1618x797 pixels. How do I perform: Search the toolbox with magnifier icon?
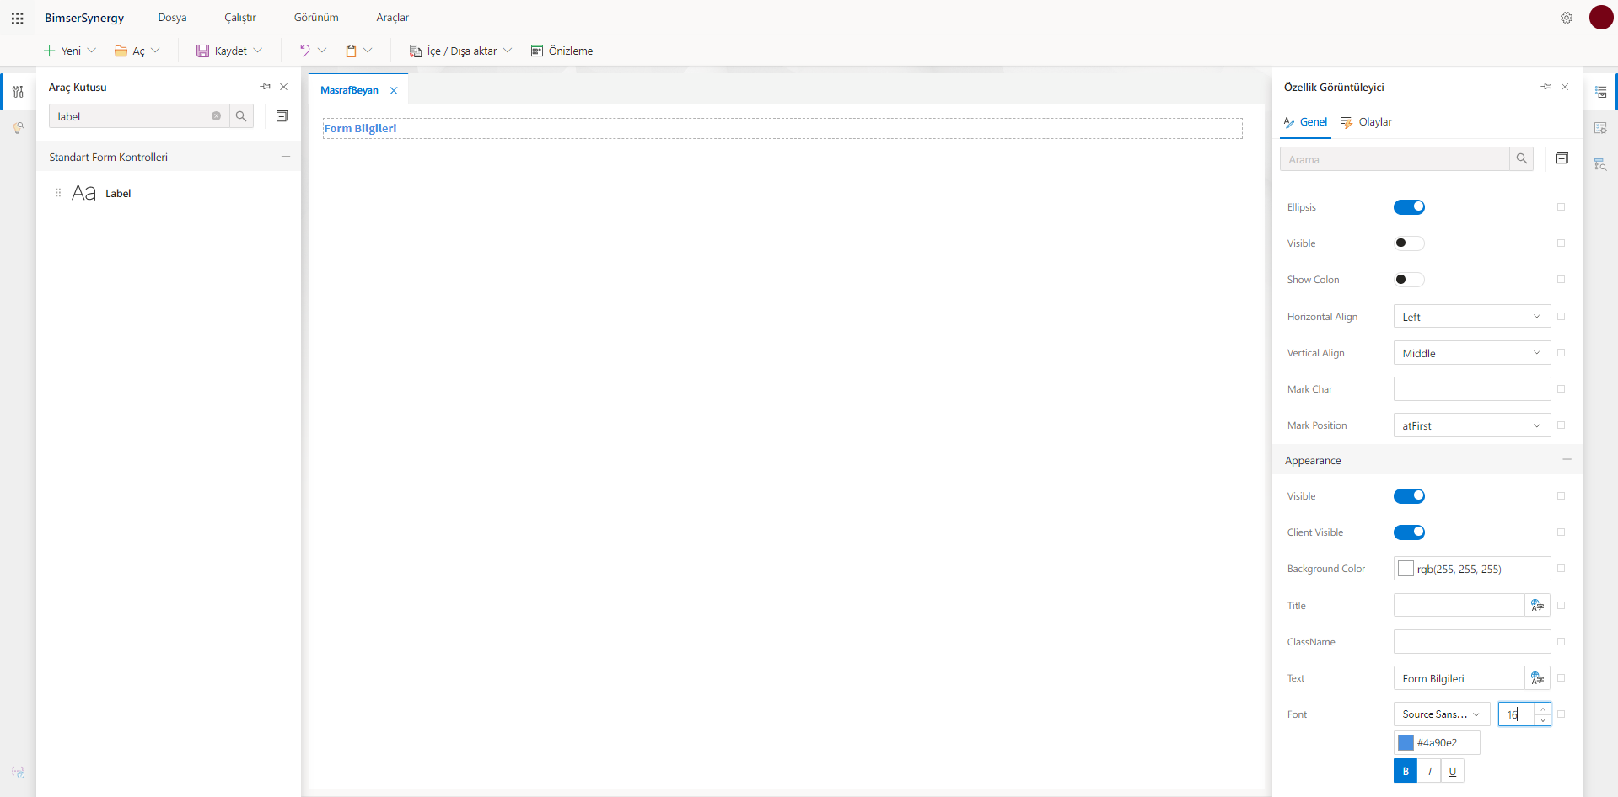(x=241, y=116)
